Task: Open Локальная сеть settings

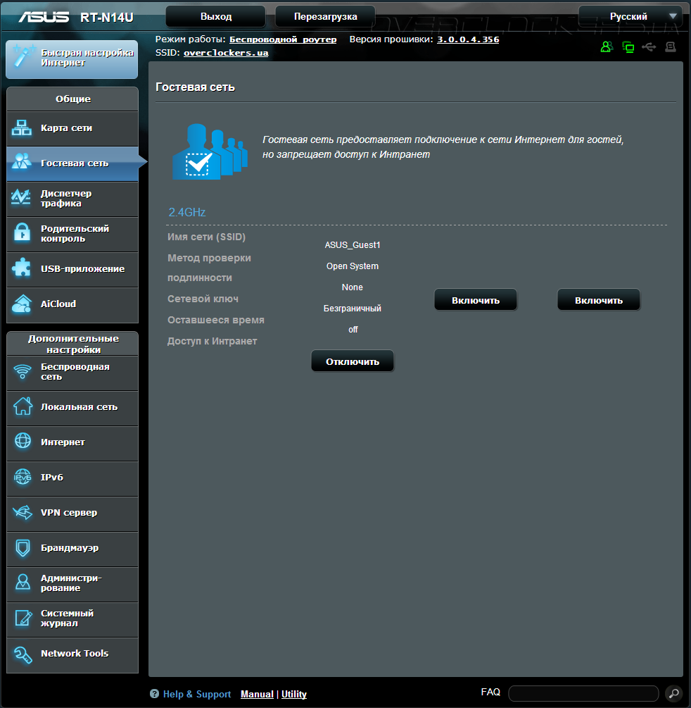Action: 72,407
